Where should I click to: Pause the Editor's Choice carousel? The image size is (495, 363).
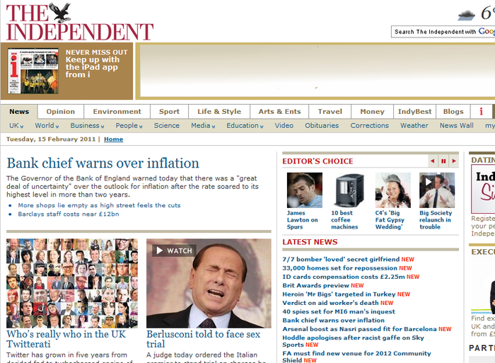pyautogui.click(x=443, y=161)
